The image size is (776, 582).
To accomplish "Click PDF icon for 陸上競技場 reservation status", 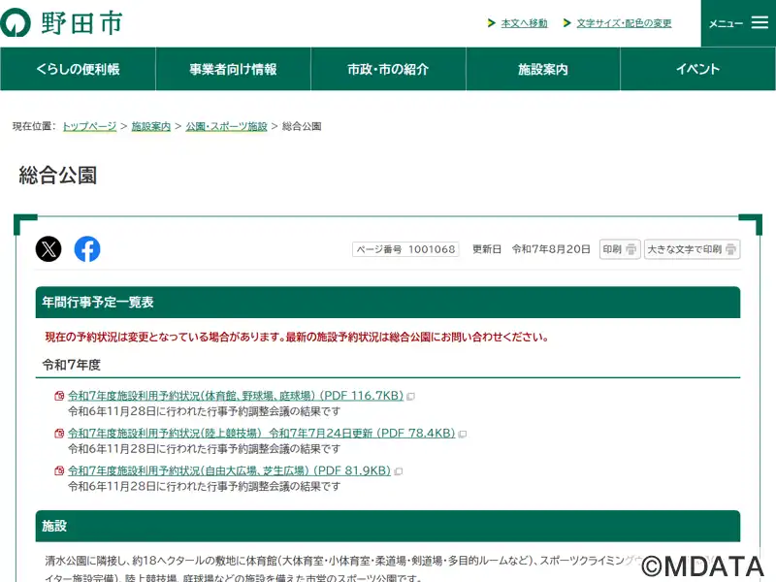I will [59, 434].
